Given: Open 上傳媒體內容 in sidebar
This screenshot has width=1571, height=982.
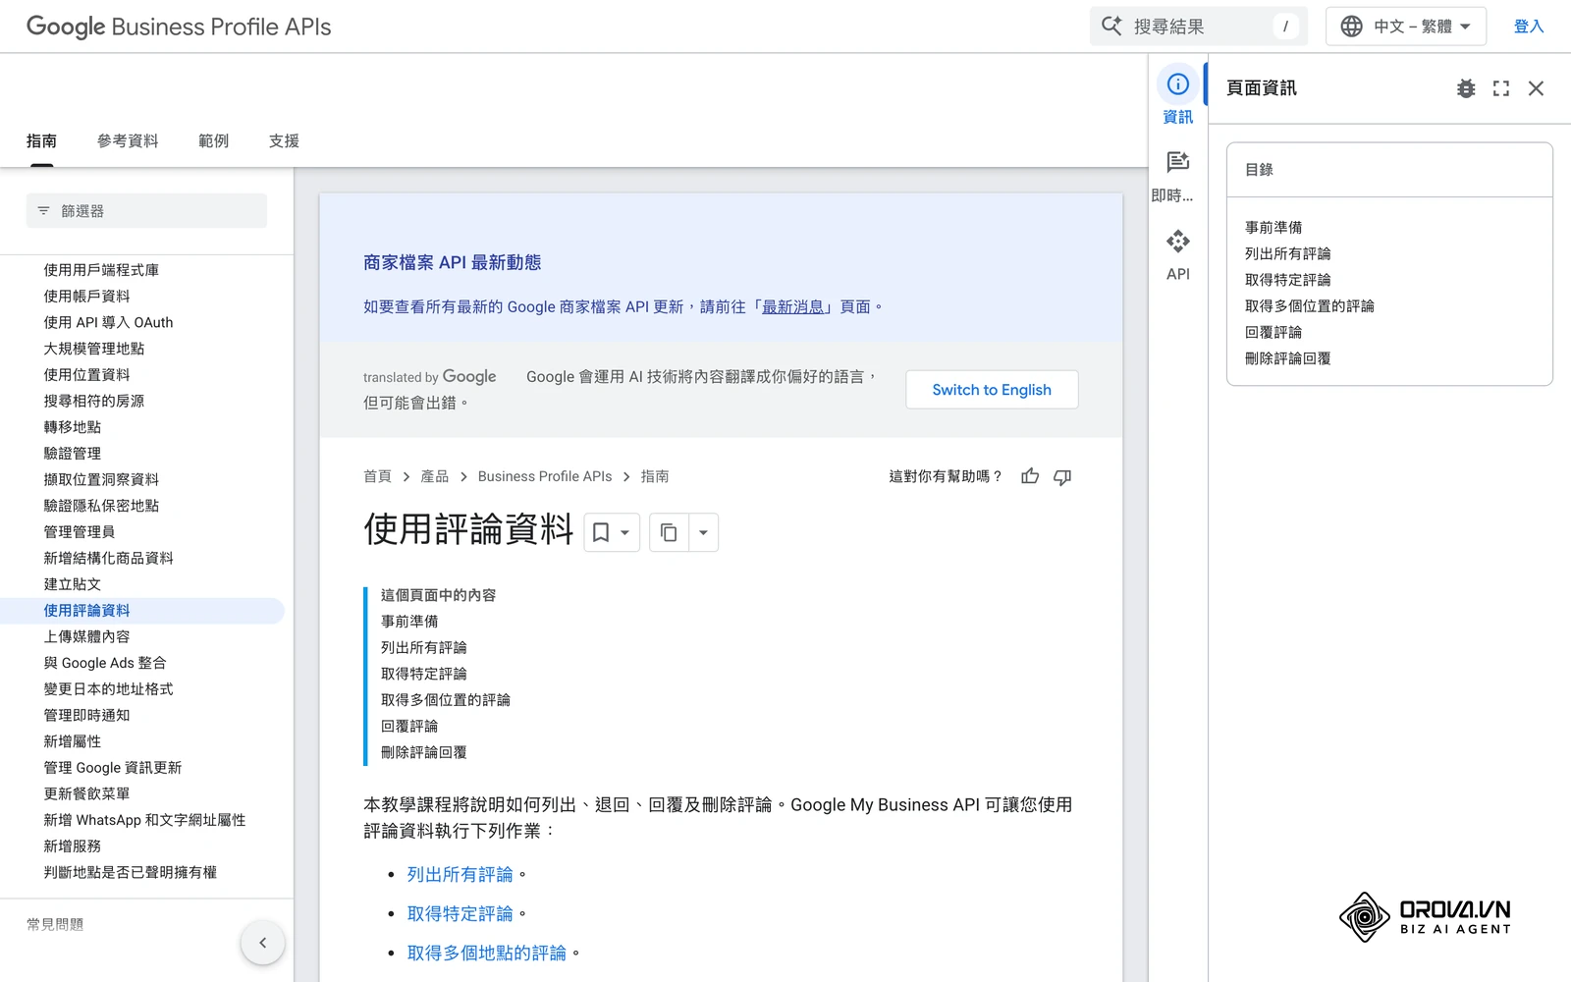Looking at the screenshot, I should [x=86, y=636].
